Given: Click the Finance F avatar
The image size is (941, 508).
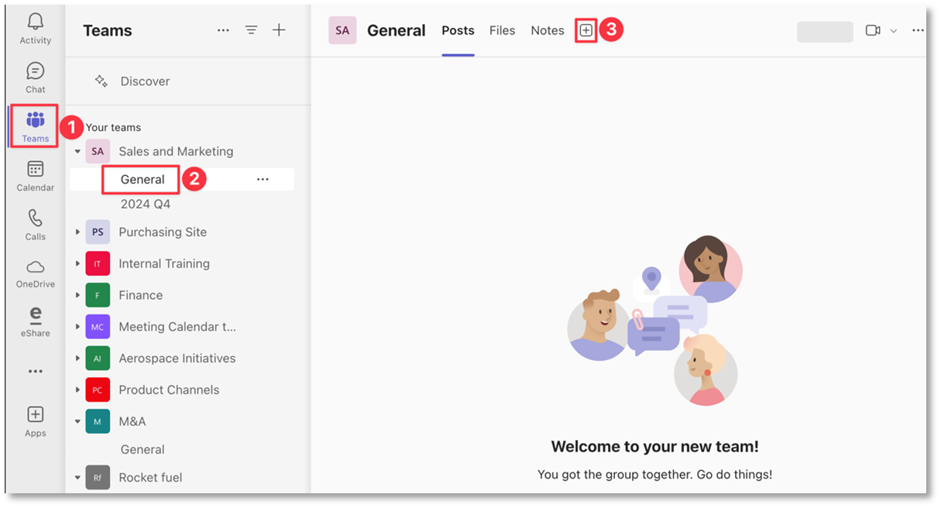Looking at the screenshot, I should point(98,295).
